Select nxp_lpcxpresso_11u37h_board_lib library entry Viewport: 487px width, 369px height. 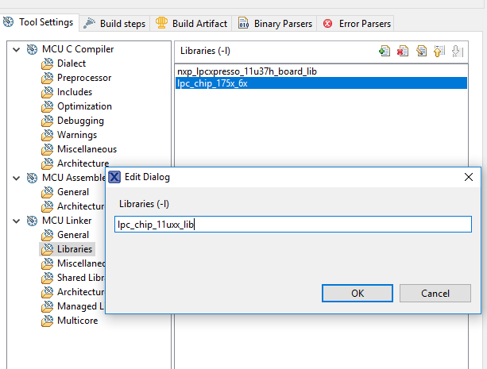[321, 71]
